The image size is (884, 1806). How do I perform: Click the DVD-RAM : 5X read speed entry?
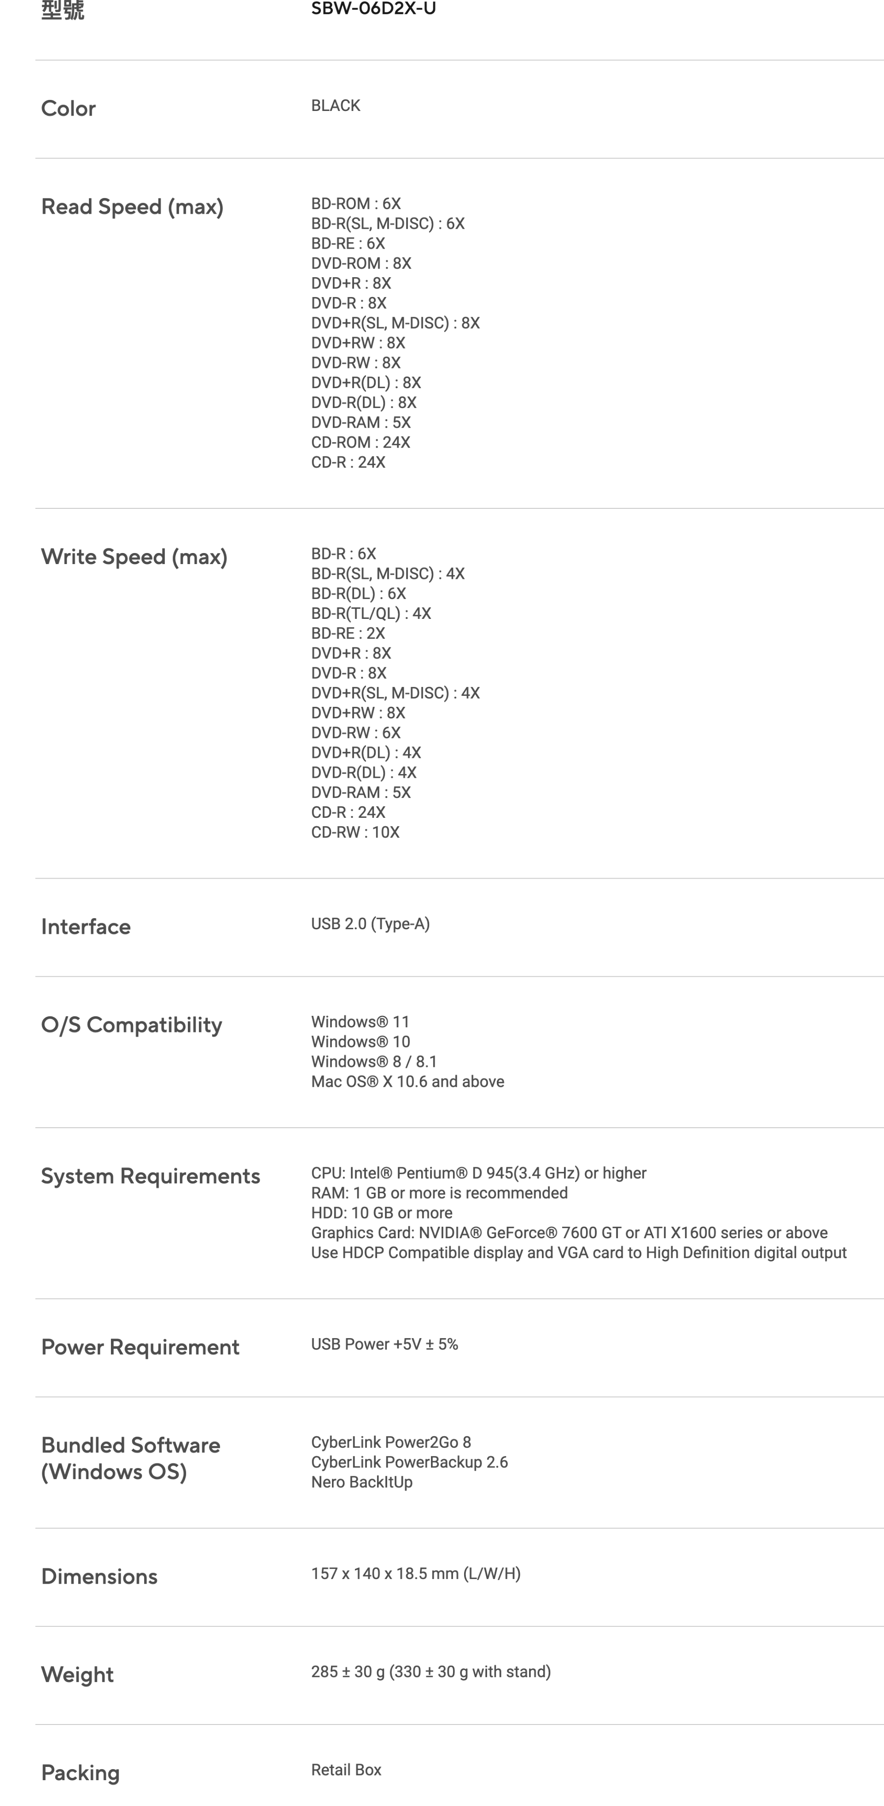(361, 423)
